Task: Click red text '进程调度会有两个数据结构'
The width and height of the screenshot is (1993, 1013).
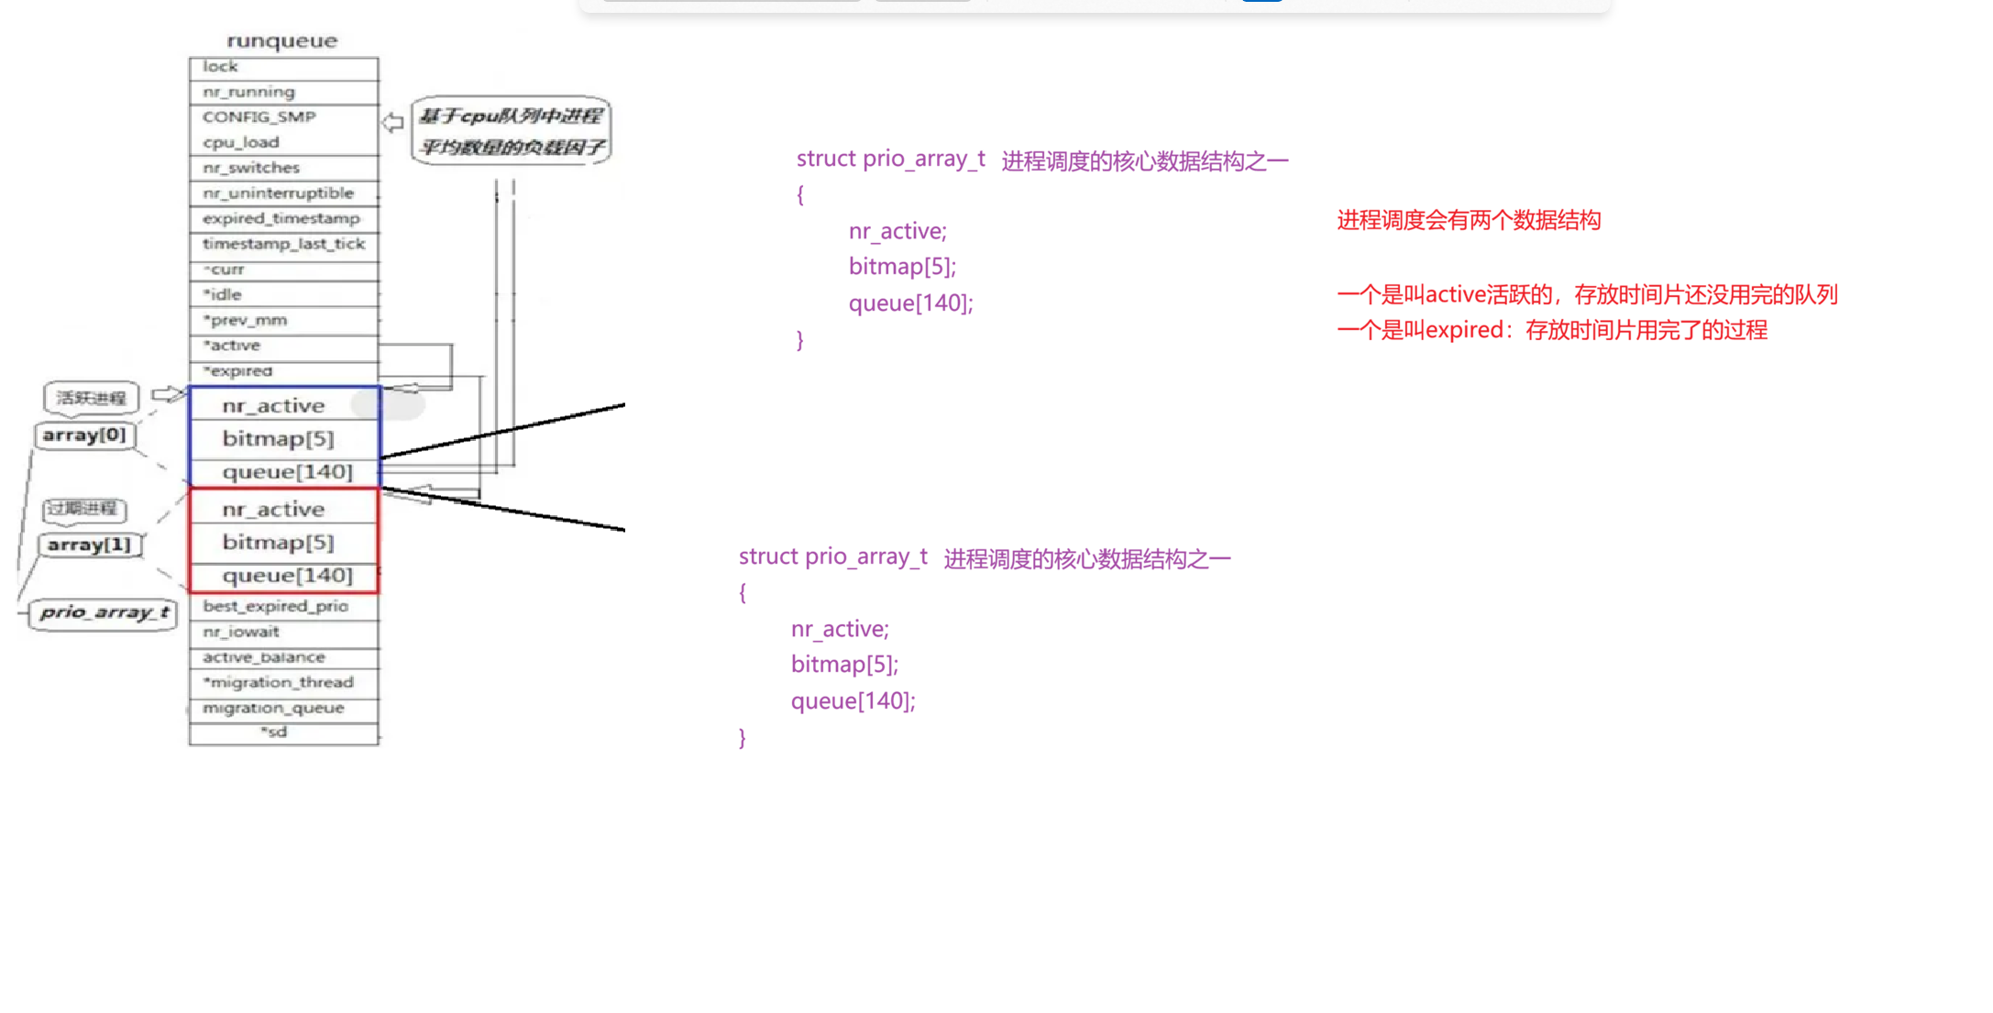Action: tap(1468, 221)
